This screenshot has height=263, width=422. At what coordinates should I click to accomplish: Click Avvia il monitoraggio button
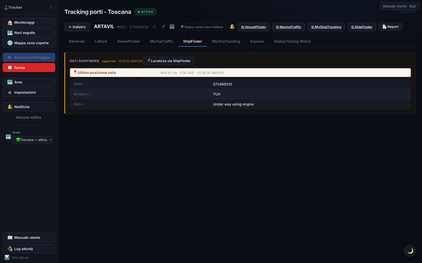click(29, 57)
